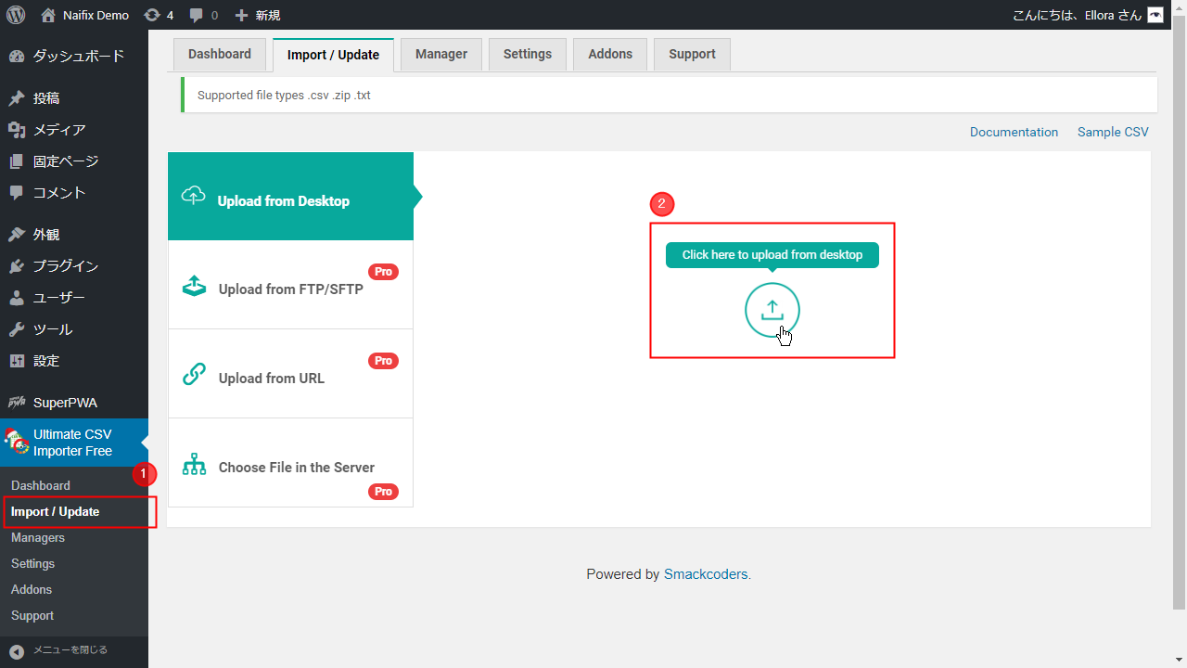
Task: Click the Ultimate CSV Importer plugin icon
Action: coord(16,442)
